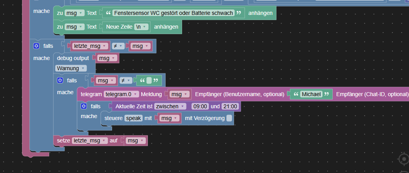This screenshot has width=409, height=173.
Task: Open gear settings on letzte_msg falls block
Action: click(x=36, y=46)
